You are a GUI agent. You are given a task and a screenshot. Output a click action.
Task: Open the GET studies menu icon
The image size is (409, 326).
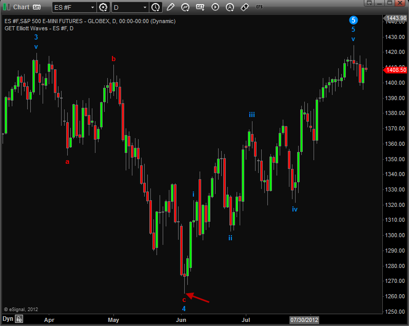click(x=200, y=7)
